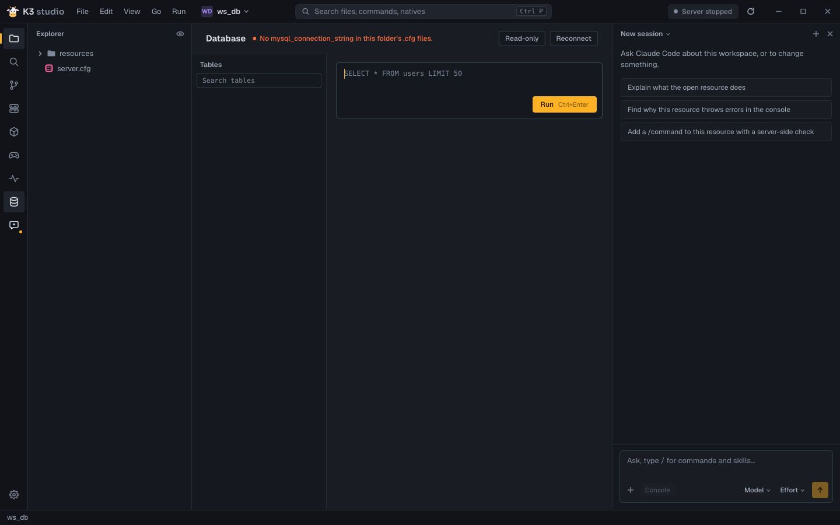
Task: Choose 'Add a /command to this resource'
Action: [x=726, y=132]
